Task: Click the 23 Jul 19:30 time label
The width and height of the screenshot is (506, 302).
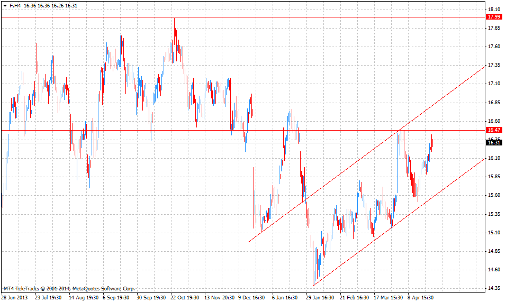Action: tap(48, 297)
